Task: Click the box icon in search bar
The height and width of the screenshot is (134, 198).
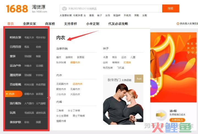Action: [64, 8]
